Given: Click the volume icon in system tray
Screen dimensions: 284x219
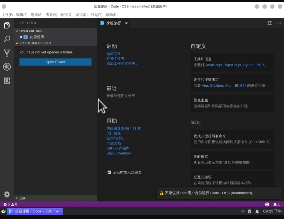Looking at the screenshot, I should point(242,211).
